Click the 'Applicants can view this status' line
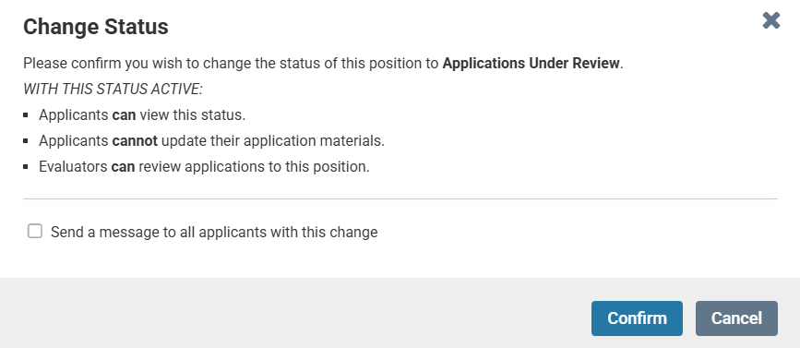The width and height of the screenshot is (800, 348). click(x=142, y=114)
